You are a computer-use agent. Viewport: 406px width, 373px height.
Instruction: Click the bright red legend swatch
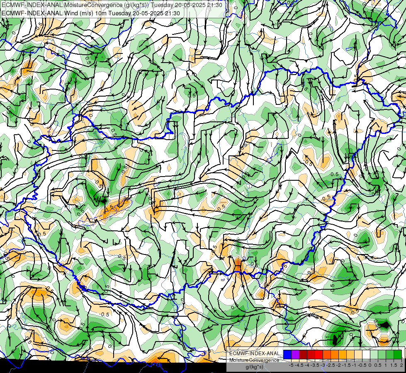coord(319,354)
